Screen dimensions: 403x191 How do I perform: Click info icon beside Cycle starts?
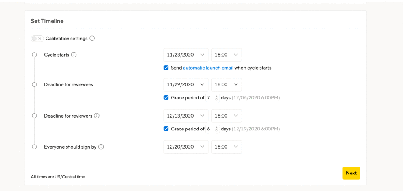tap(74, 55)
